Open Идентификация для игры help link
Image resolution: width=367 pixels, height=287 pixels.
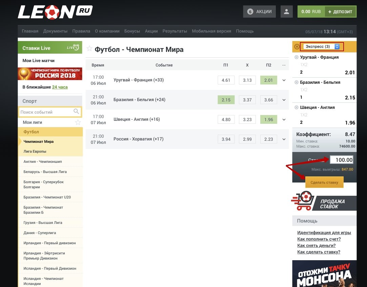click(x=324, y=233)
